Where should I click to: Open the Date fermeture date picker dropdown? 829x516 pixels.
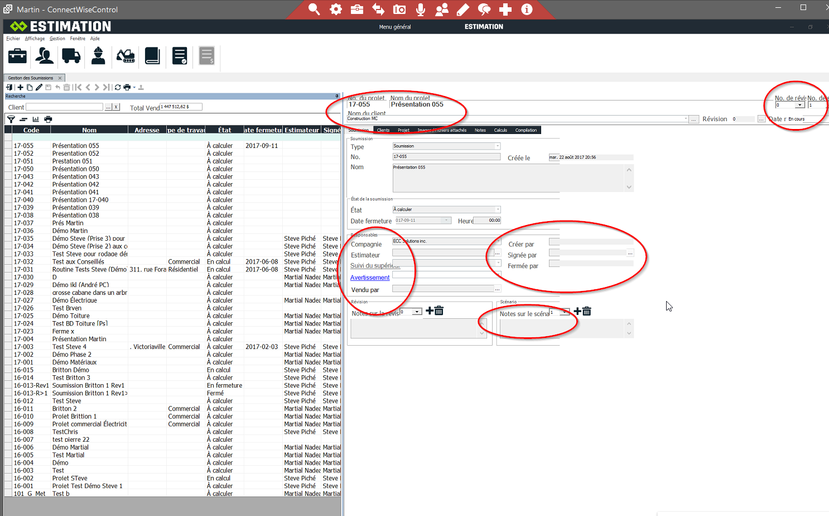click(x=446, y=221)
